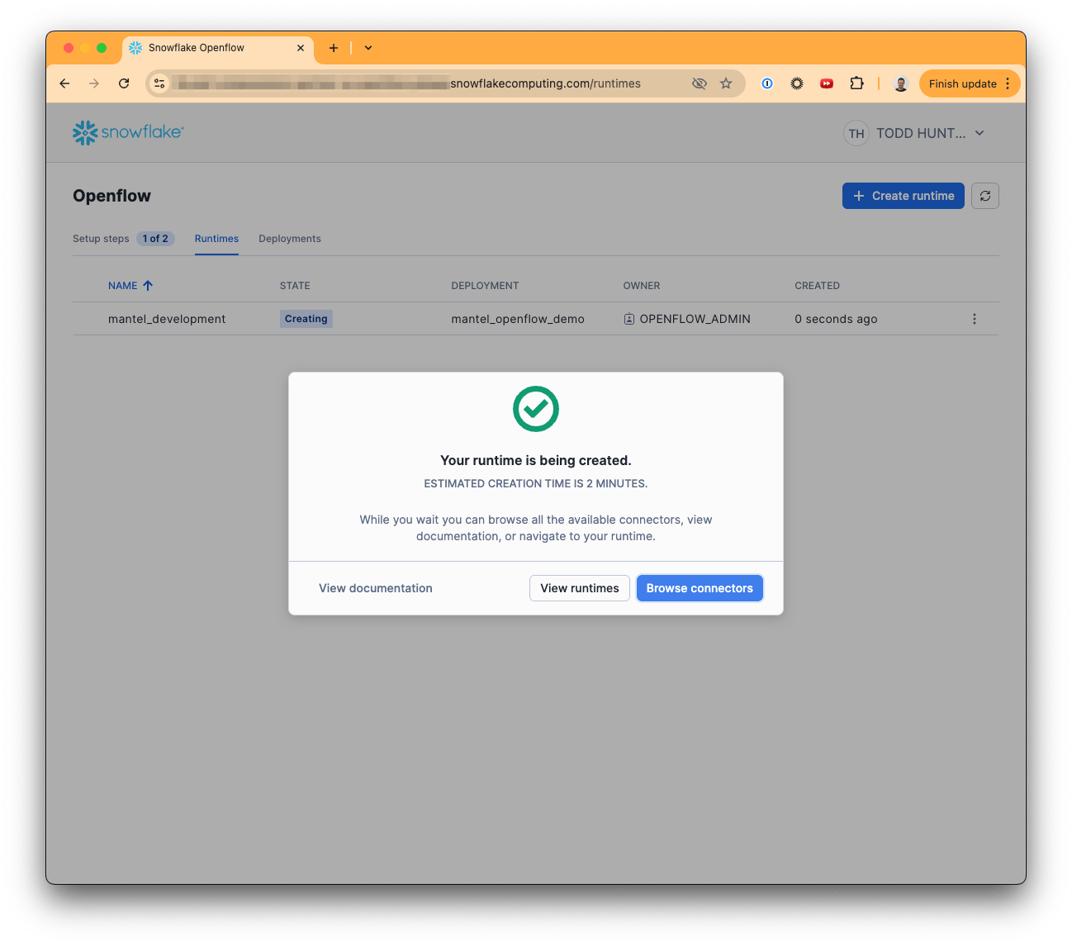Bookmark this page with the star
Image resolution: width=1072 pixels, height=945 pixels.
pos(726,83)
